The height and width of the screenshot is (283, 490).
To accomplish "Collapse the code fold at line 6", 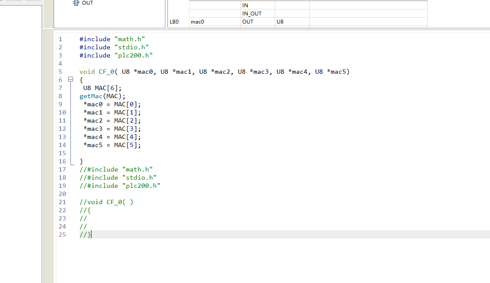I will point(71,80).
